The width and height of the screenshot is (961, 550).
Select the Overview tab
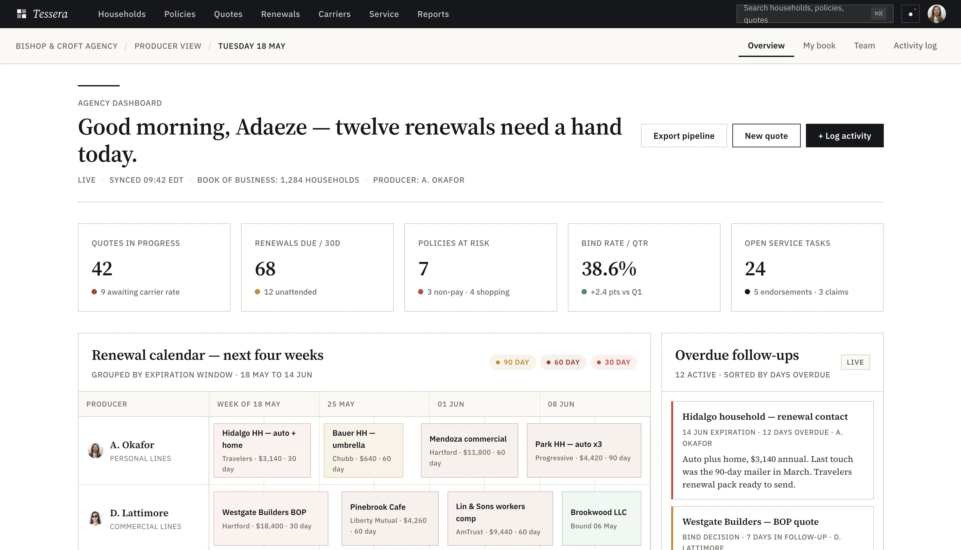pos(766,46)
